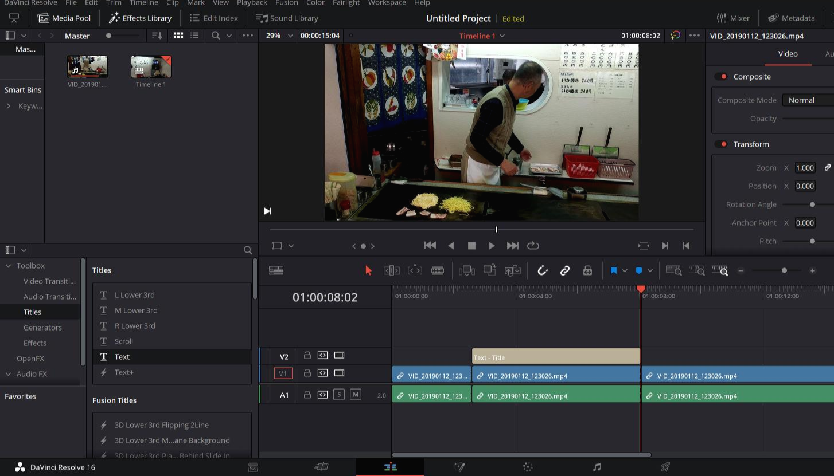Collapse the Toolbox tree section
The height and width of the screenshot is (476, 834).
tap(8, 266)
